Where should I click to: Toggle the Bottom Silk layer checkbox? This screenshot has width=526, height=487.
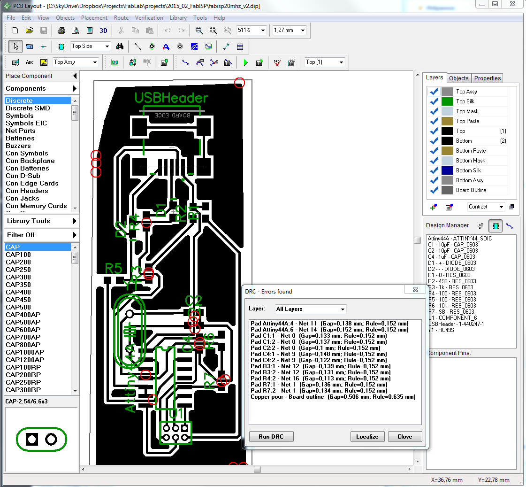point(434,170)
